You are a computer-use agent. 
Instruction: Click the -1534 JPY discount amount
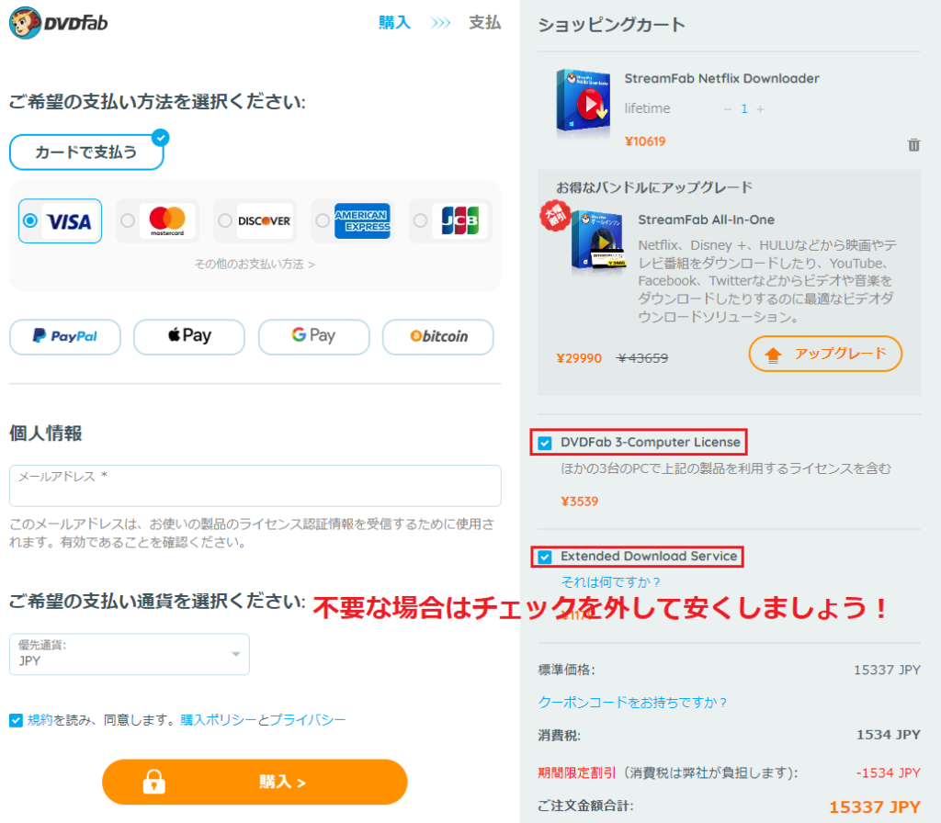889,772
